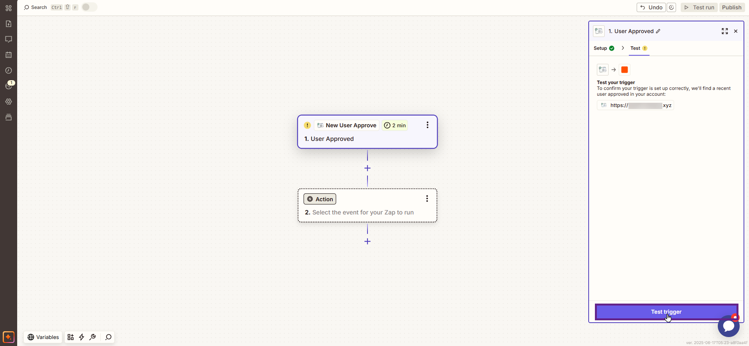Toggle the switch next to Search
Screen dimensions: 749x346
click(89, 7)
